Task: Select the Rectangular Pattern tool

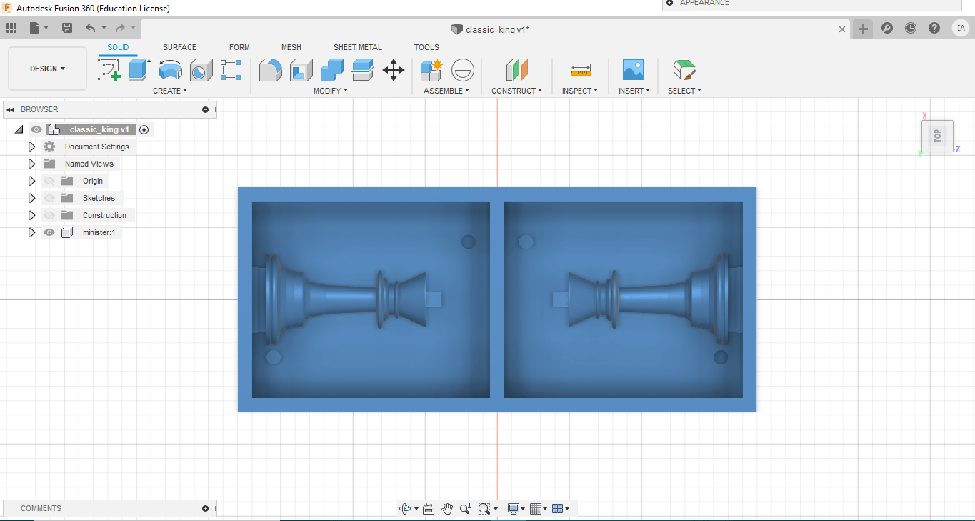Action: coord(231,70)
